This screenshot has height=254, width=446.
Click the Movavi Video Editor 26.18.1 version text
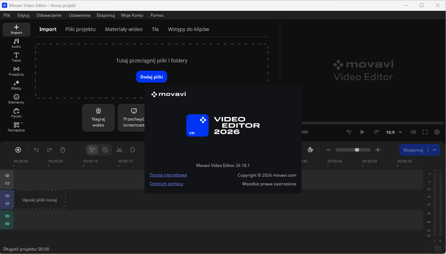(x=223, y=166)
